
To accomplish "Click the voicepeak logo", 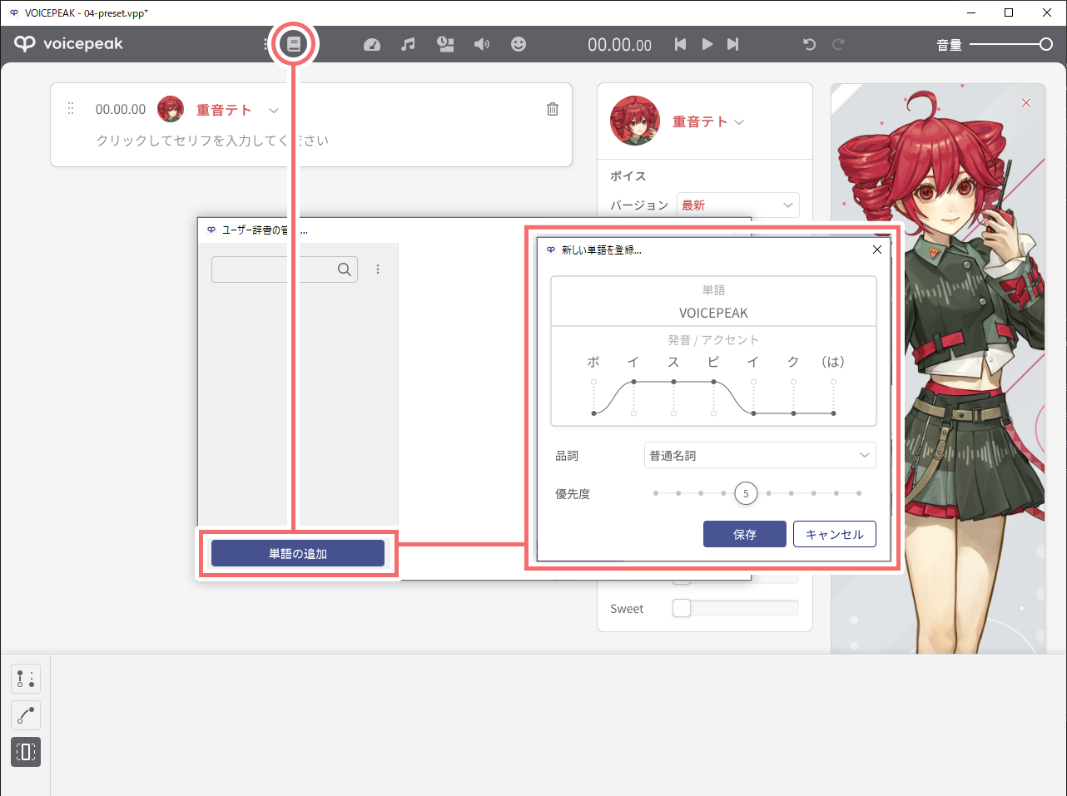I will [x=69, y=44].
